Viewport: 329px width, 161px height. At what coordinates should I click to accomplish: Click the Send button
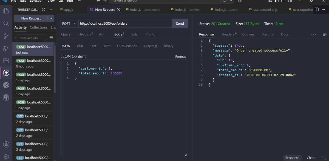pos(180,24)
